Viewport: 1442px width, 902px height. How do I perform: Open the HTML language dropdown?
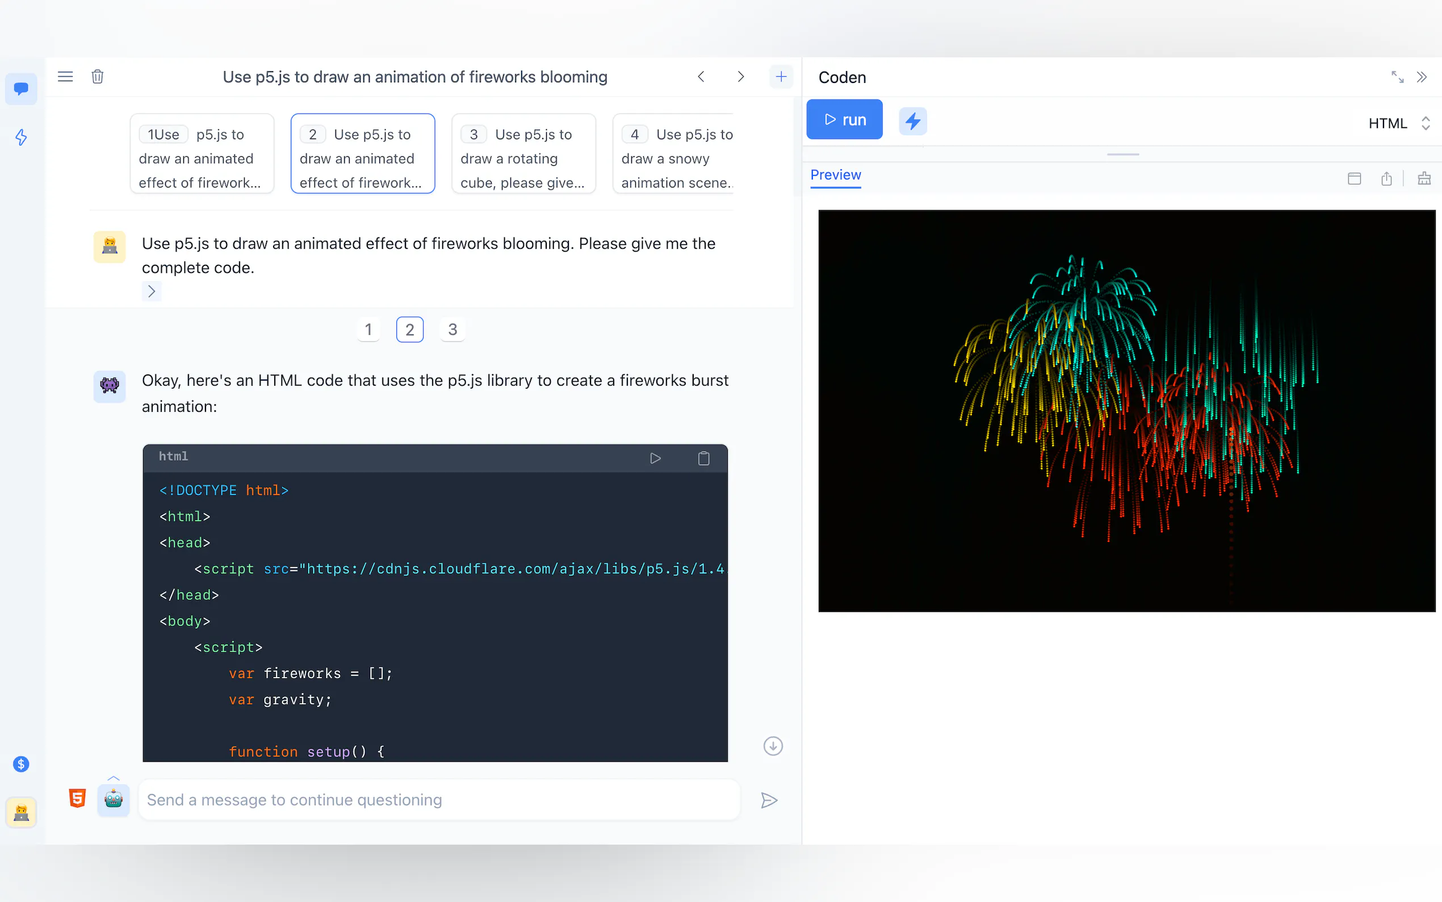click(x=1398, y=123)
